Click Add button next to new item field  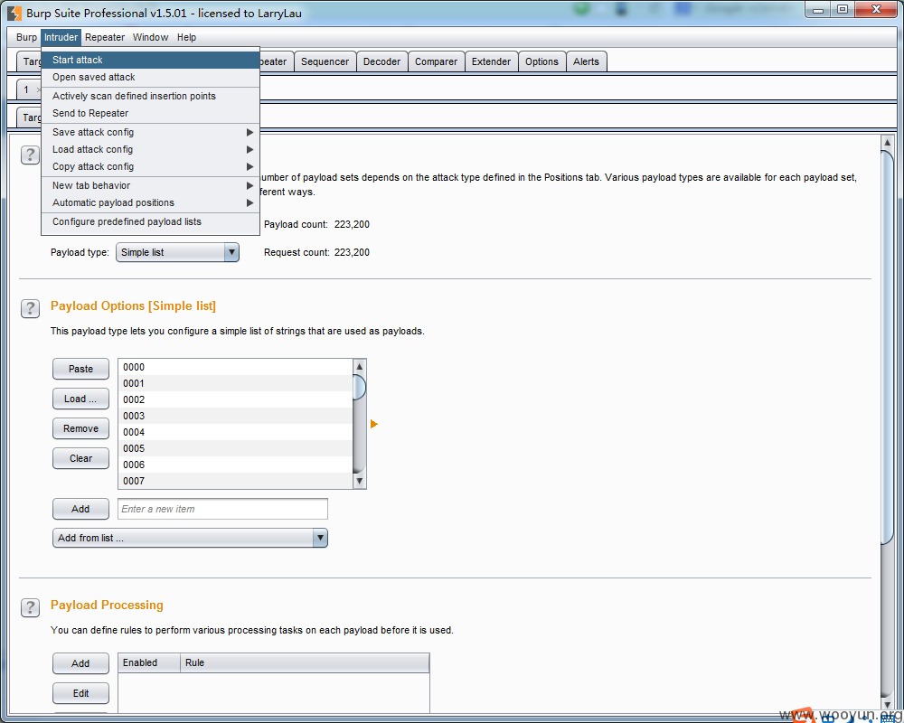(80, 509)
